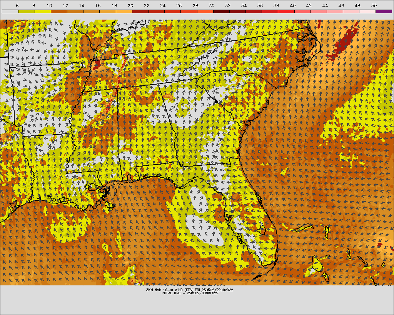394x315 pixels.
Task: Click the dark orange swatch between 10 and 12
Action: 59,11
